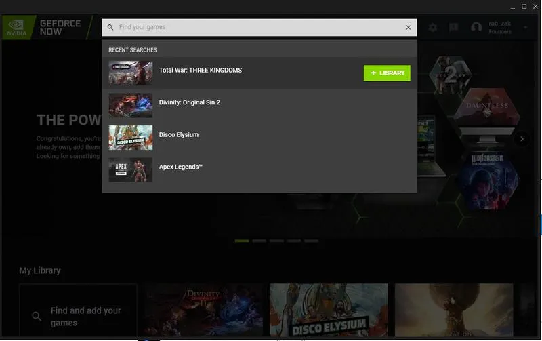Select second carousel page indicator
Image resolution: width=542 pixels, height=341 pixels.
click(259, 241)
